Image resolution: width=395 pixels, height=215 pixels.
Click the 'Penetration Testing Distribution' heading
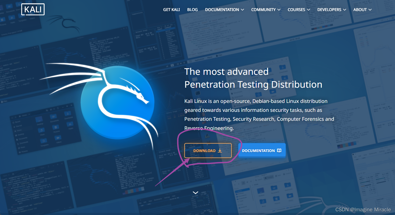pos(253,85)
